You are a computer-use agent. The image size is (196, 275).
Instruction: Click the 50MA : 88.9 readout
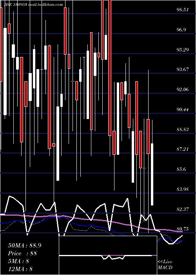(25, 246)
